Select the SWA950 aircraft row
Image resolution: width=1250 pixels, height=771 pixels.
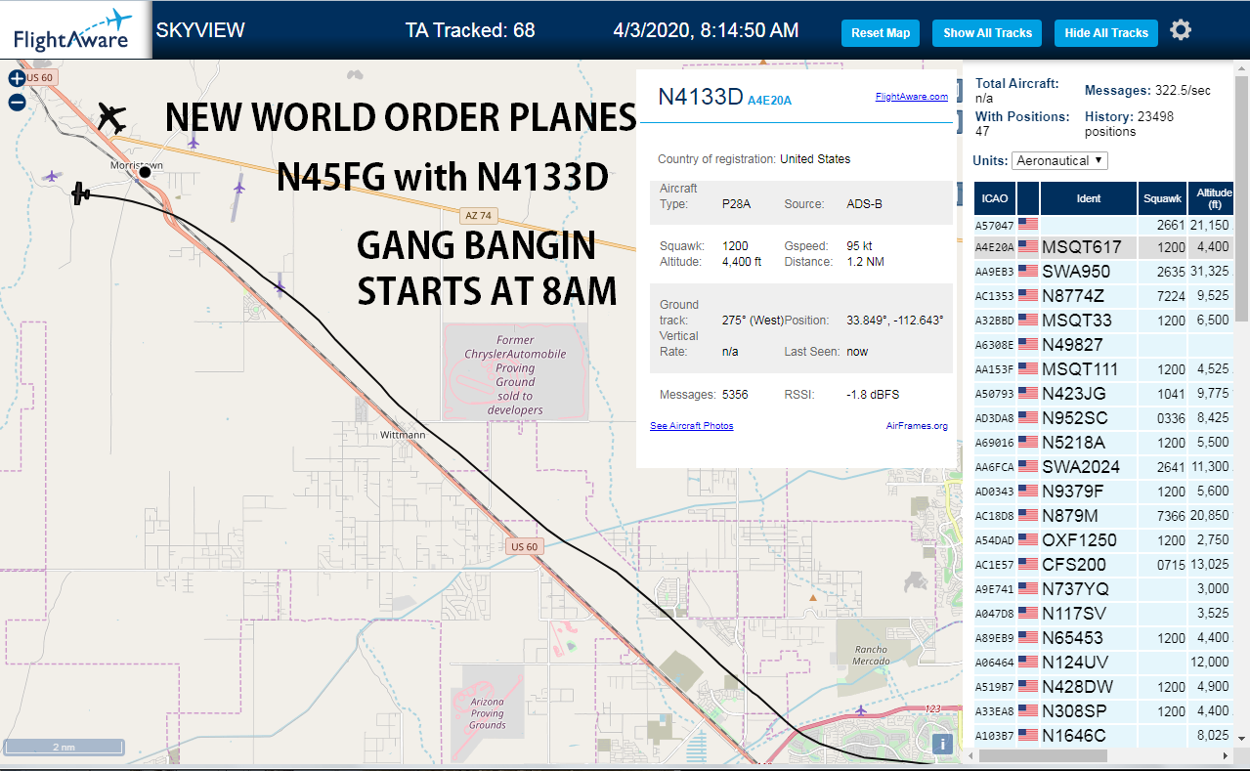[x=1104, y=272]
